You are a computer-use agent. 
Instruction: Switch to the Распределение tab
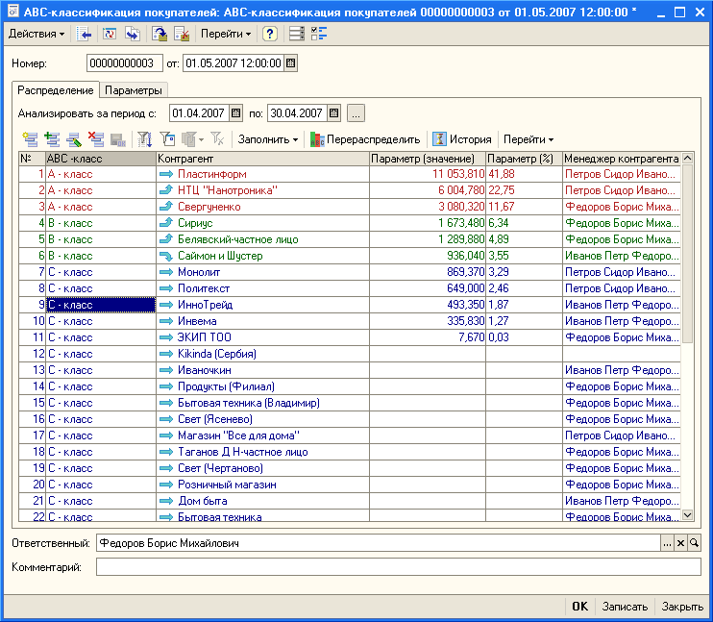pyautogui.click(x=56, y=90)
